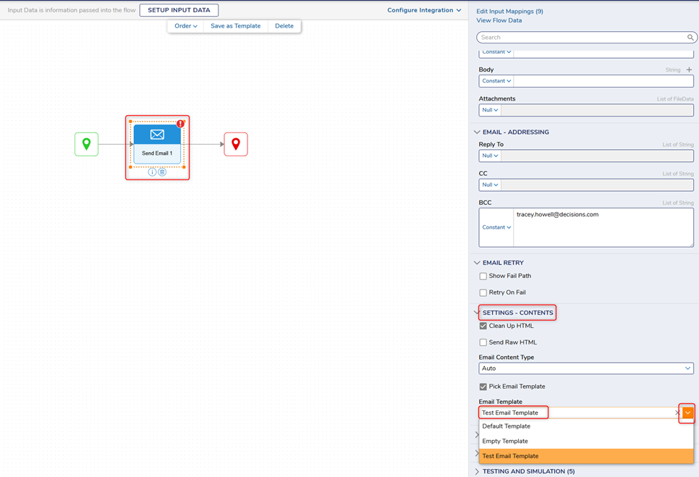Choose Empty Template from the list
Image resolution: width=699 pixels, height=477 pixels.
click(505, 441)
